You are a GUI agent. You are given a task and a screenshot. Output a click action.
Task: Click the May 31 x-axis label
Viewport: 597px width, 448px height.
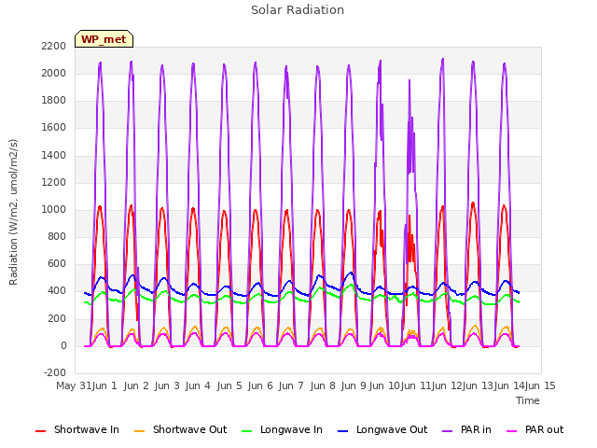pos(74,385)
